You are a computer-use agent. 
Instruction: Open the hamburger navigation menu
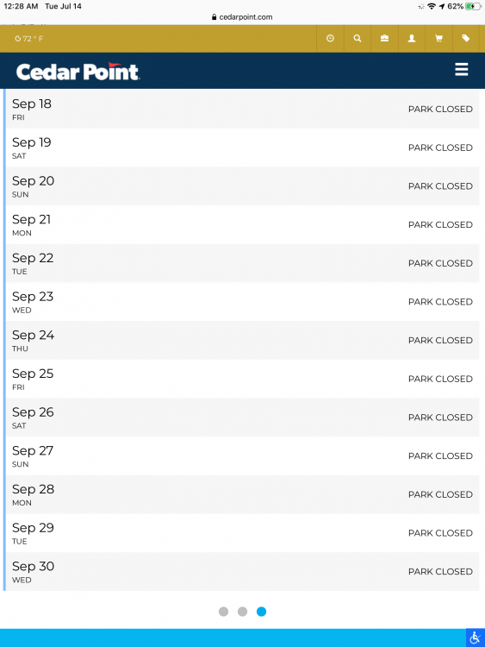click(x=462, y=69)
